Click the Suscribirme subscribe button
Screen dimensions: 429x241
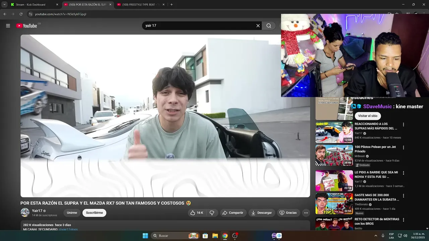[x=95, y=213]
